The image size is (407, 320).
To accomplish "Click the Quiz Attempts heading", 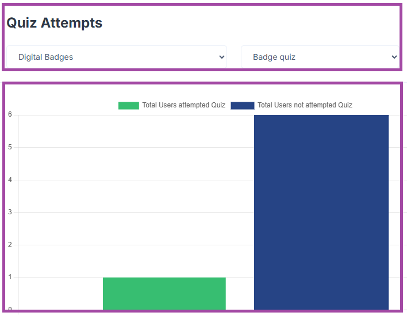I will coord(55,23).
